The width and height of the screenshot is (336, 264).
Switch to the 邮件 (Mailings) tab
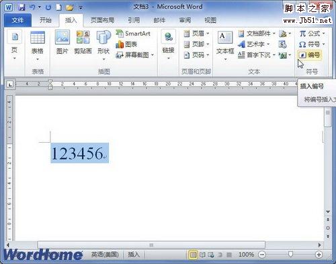click(159, 20)
